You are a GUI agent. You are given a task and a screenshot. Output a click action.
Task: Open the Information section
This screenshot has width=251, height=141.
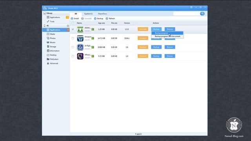point(53,51)
